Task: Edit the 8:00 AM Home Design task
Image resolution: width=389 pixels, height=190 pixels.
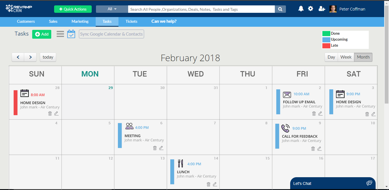Action: pyautogui.click(x=56, y=113)
